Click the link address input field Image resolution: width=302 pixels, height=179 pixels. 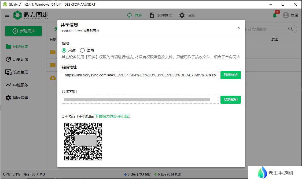(x=140, y=75)
